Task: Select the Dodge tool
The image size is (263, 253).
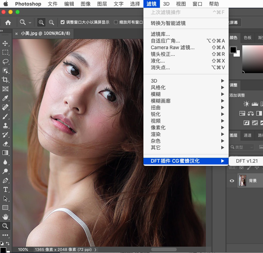Action: 5,171
